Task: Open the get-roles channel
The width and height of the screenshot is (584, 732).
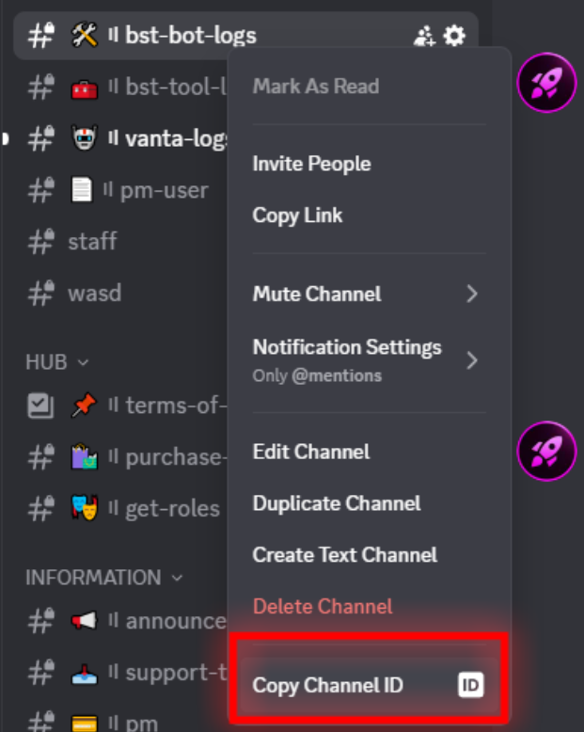Action: [x=171, y=509]
